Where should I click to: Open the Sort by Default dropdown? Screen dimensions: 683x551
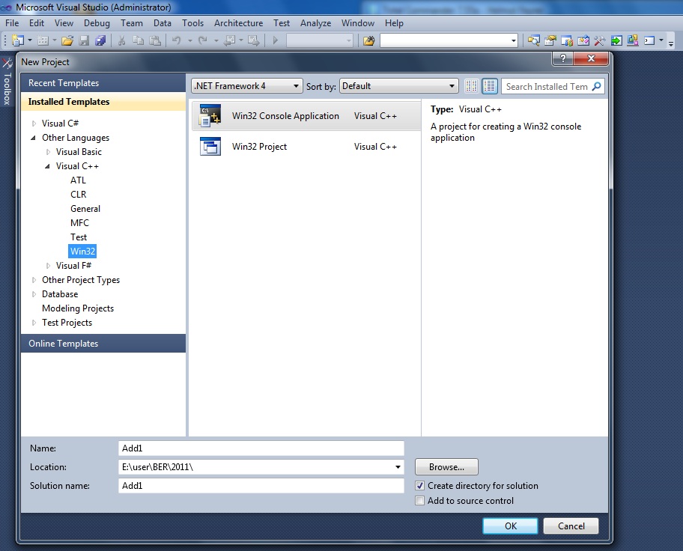pos(399,86)
